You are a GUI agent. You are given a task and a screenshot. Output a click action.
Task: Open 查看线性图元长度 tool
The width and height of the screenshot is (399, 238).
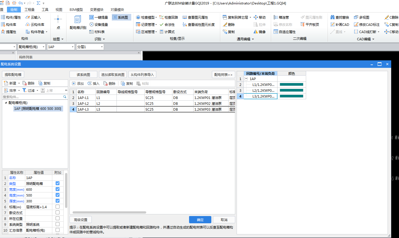click(x=199, y=24)
